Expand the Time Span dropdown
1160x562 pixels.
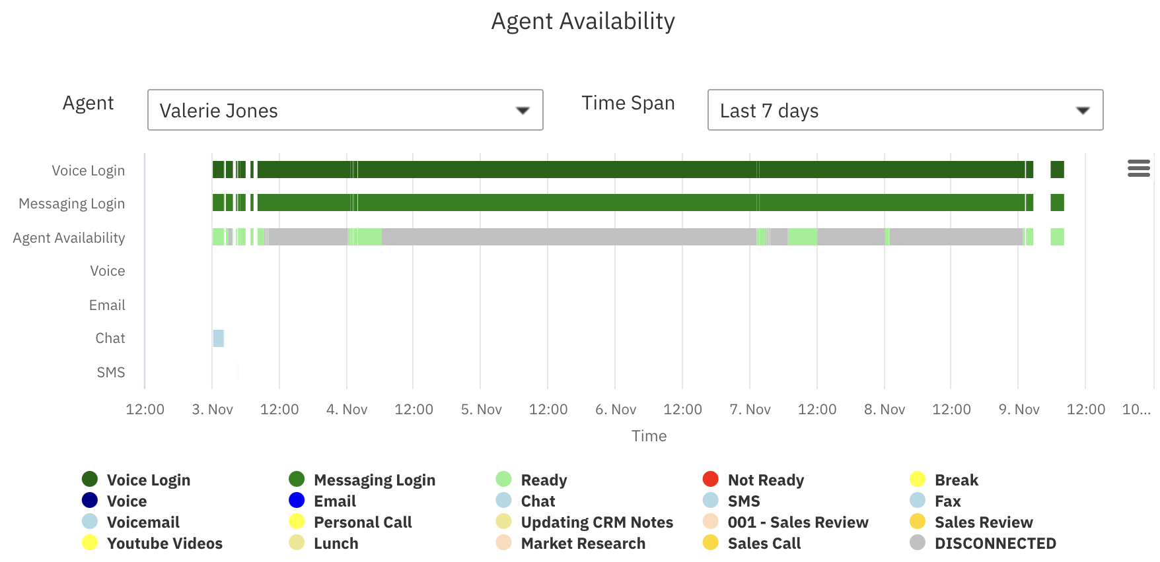(x=905, y=110)
